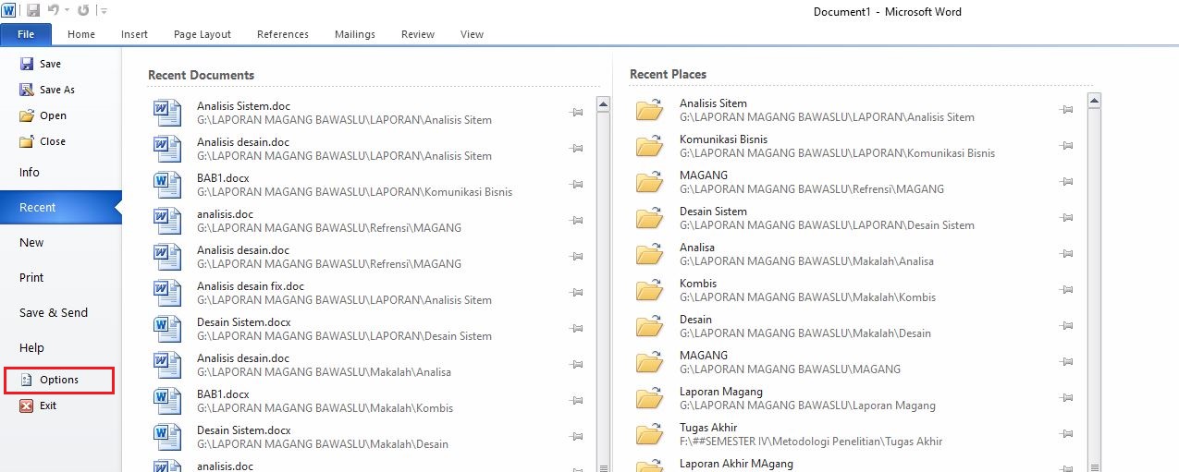Click Word icon of Analisis desain fix.doc
This screenshot has width=1179, height=472.
coord(167,293)
